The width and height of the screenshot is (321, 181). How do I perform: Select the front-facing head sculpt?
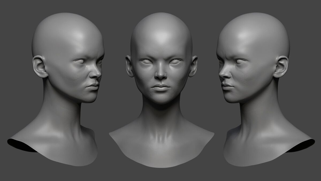[160, 67]
